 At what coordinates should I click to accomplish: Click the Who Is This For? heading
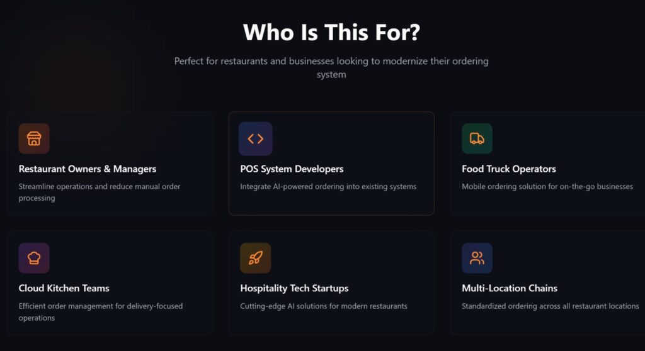pyautogui.click(x=331, y=32)
